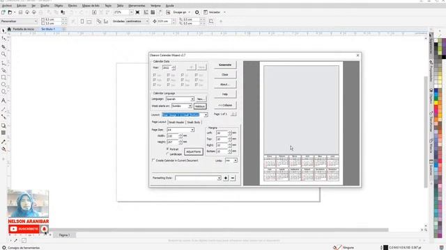446x250 pixels.
Task: Click landscape orientation icon in property bar
Action: [x=89, y=22]
